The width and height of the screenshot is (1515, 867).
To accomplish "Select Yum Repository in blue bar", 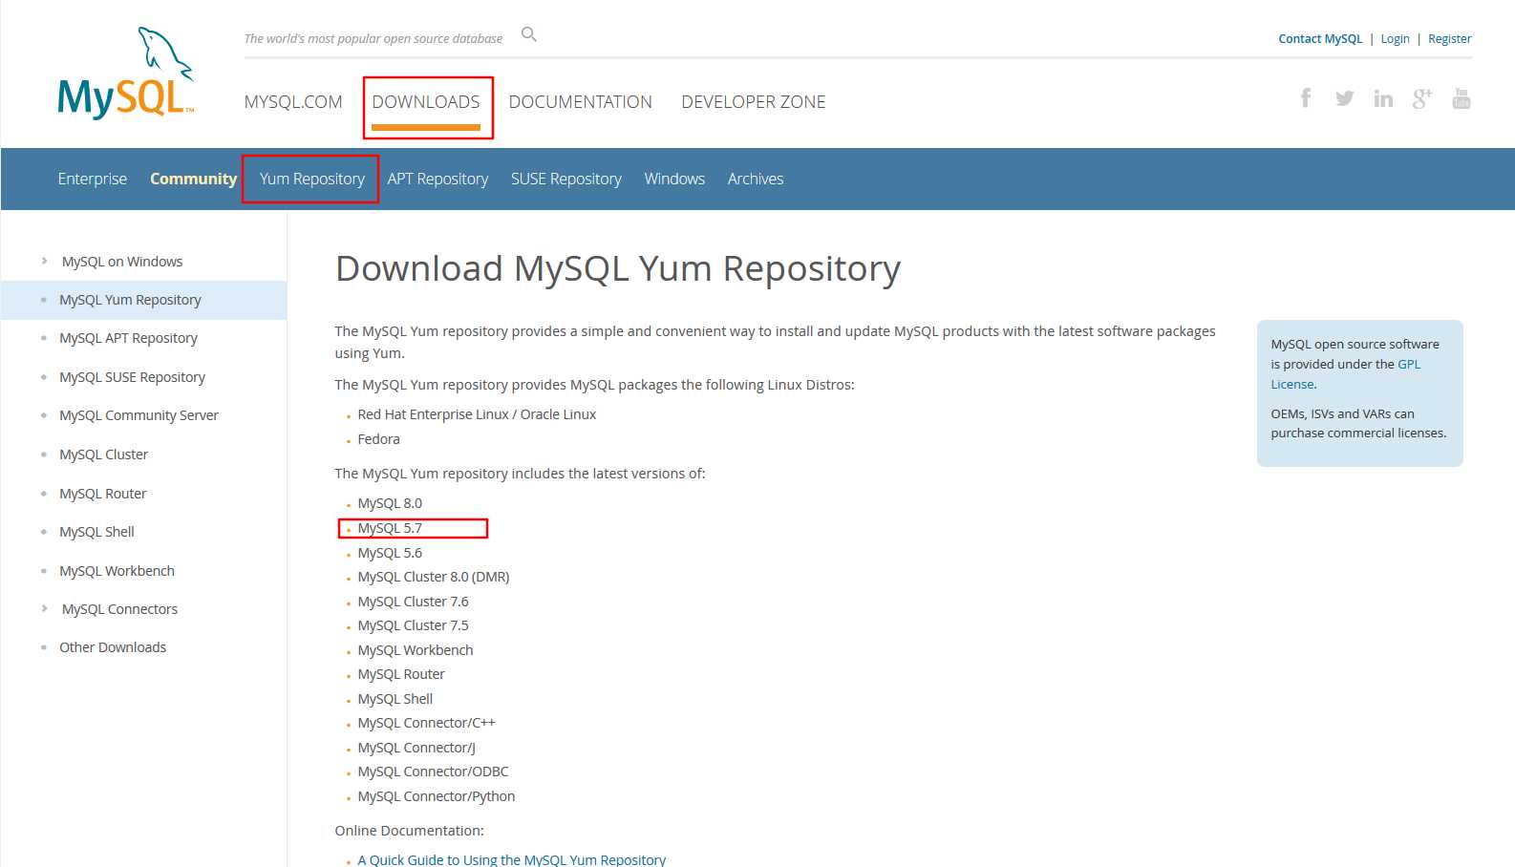I will pos(312,179).
